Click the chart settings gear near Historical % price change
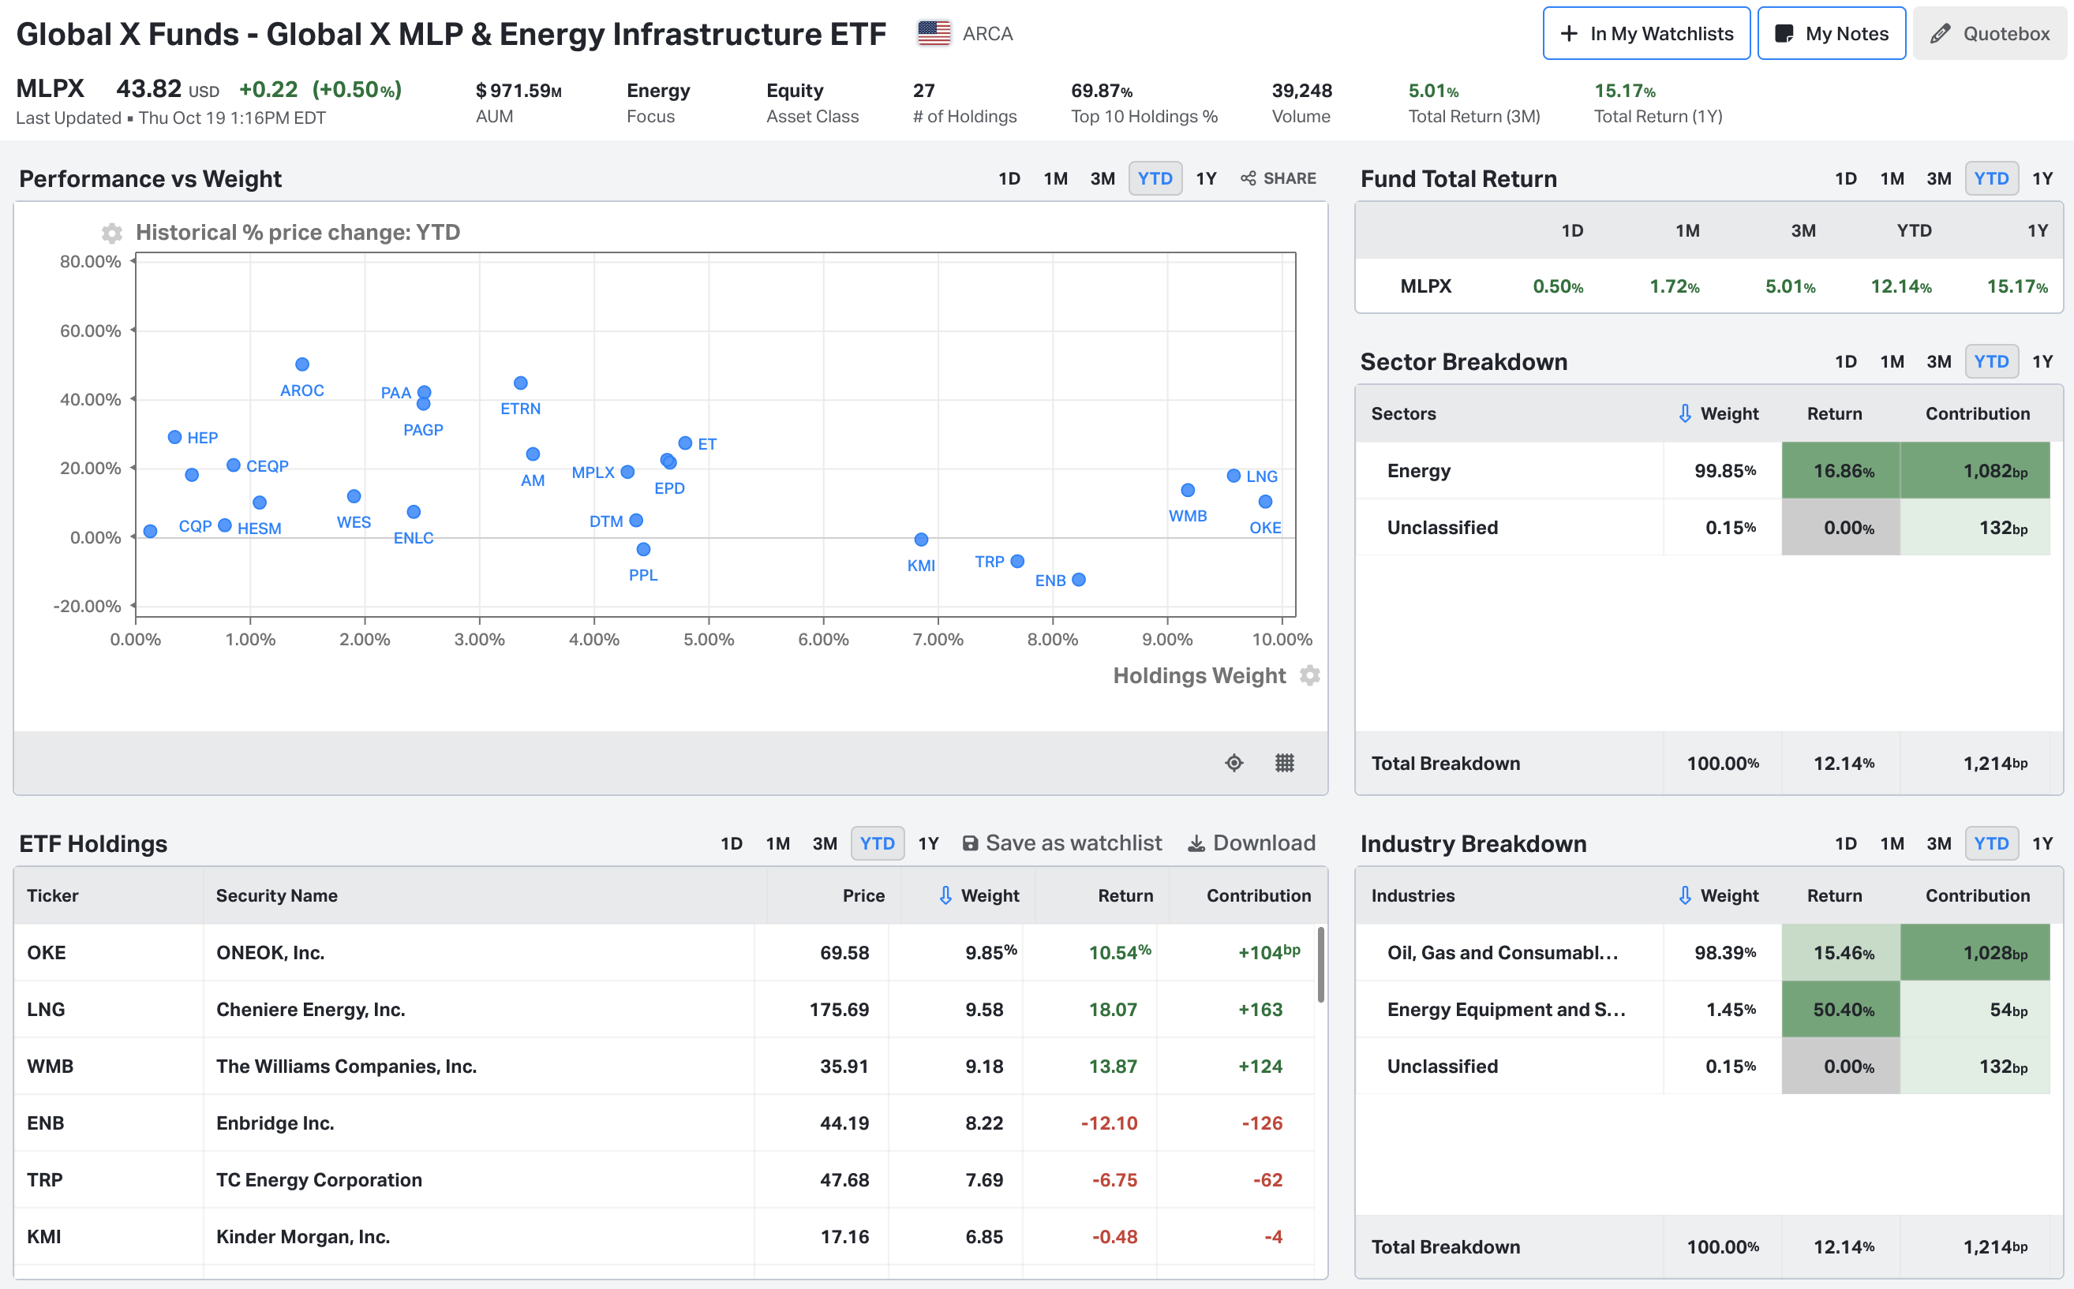Image resolution: width=2074 pixels, height=1289 pixels. (x=112, y=233)
